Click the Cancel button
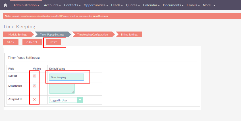 [32, 42]
